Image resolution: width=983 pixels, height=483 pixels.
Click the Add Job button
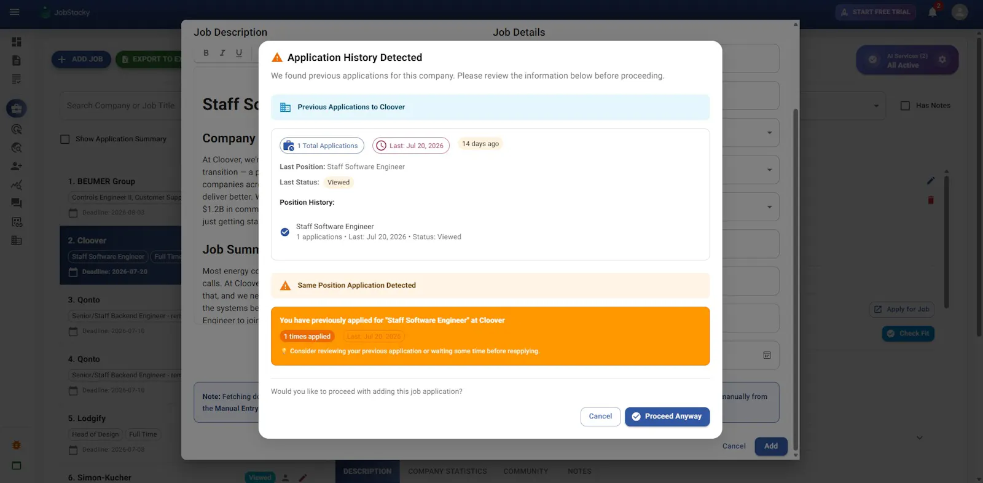[81, 59]
